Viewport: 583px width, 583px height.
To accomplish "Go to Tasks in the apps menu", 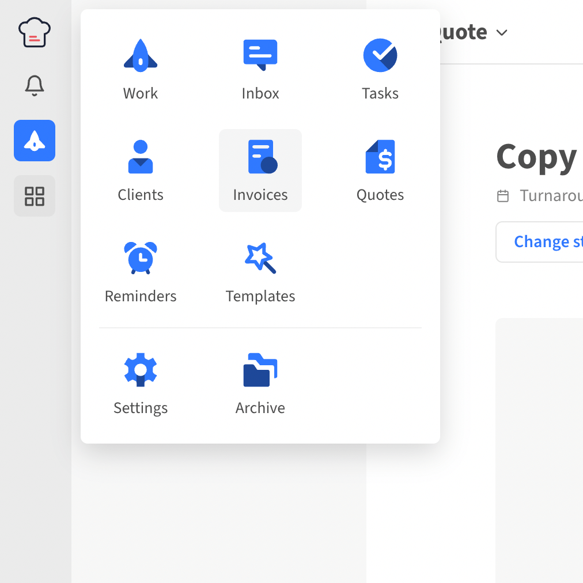I will click(380, 69).
